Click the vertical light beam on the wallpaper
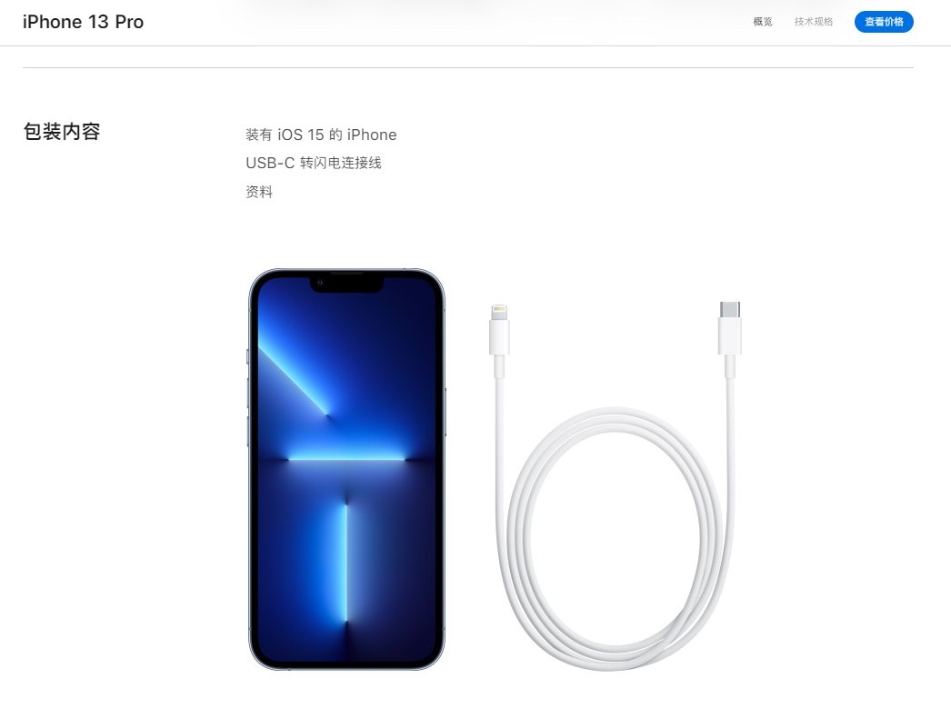Image resolution: width=951 pixels, height=709 pixels. tap(345, 563)
